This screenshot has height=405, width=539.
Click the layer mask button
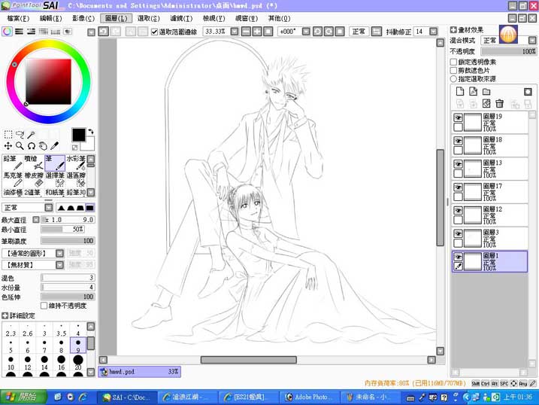click(528, 92)
